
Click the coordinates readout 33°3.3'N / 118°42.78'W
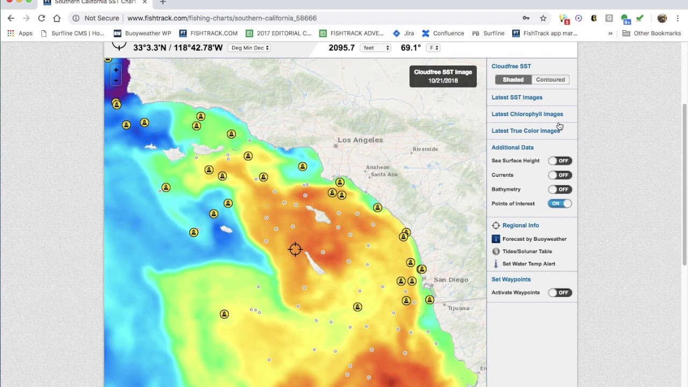[178, 48]
